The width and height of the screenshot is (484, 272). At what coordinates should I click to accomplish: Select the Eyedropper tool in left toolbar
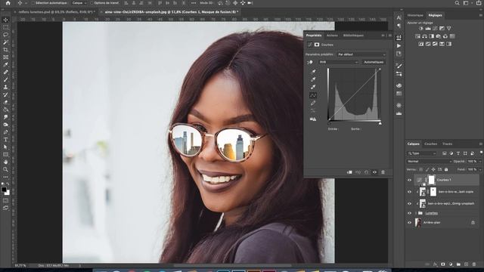tap(5, 64)
